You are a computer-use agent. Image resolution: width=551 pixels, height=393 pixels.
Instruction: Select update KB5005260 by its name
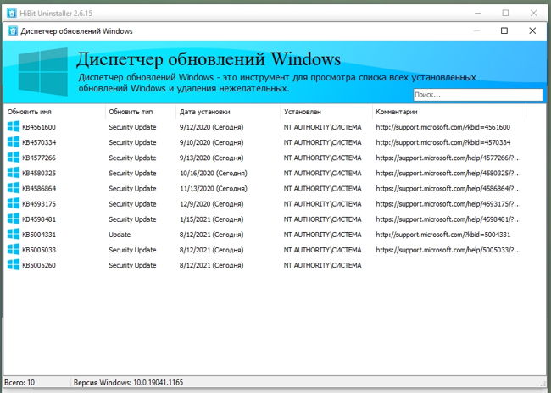(x=39, y=265)
